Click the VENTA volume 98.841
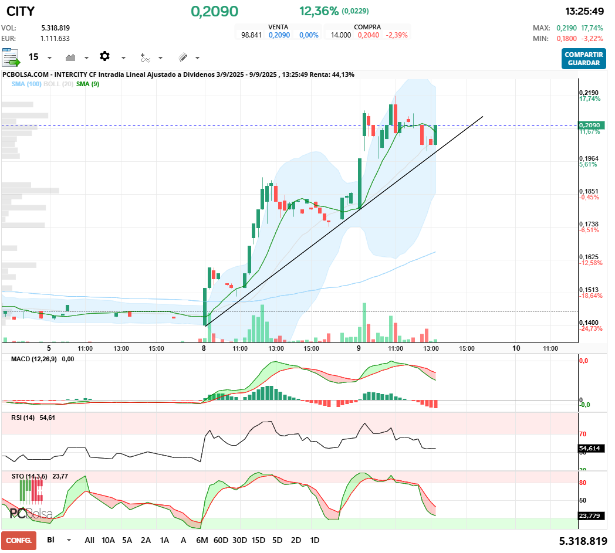 [x=251, y=35]
